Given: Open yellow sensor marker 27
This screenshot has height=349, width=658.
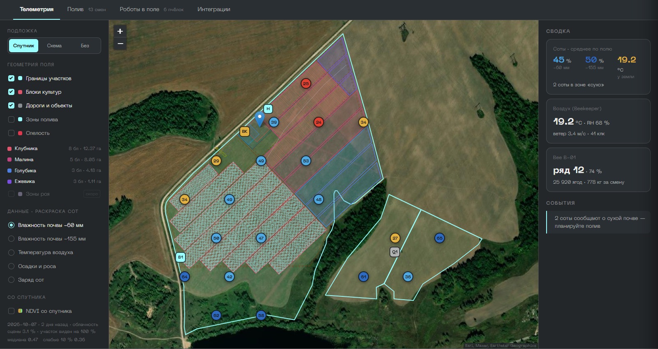Looking at the screenshot, I should point(395,238).
